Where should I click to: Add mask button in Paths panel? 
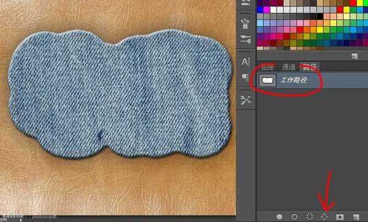pyautogui.click(x=340, y=217)
